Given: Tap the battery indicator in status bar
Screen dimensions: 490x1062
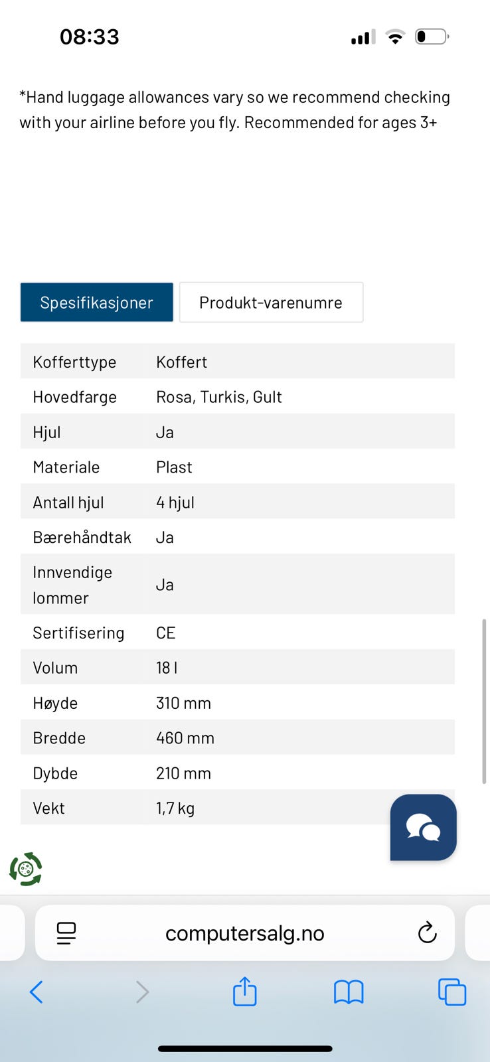Looking at the screenshot, I should click(x=432, y=37).
